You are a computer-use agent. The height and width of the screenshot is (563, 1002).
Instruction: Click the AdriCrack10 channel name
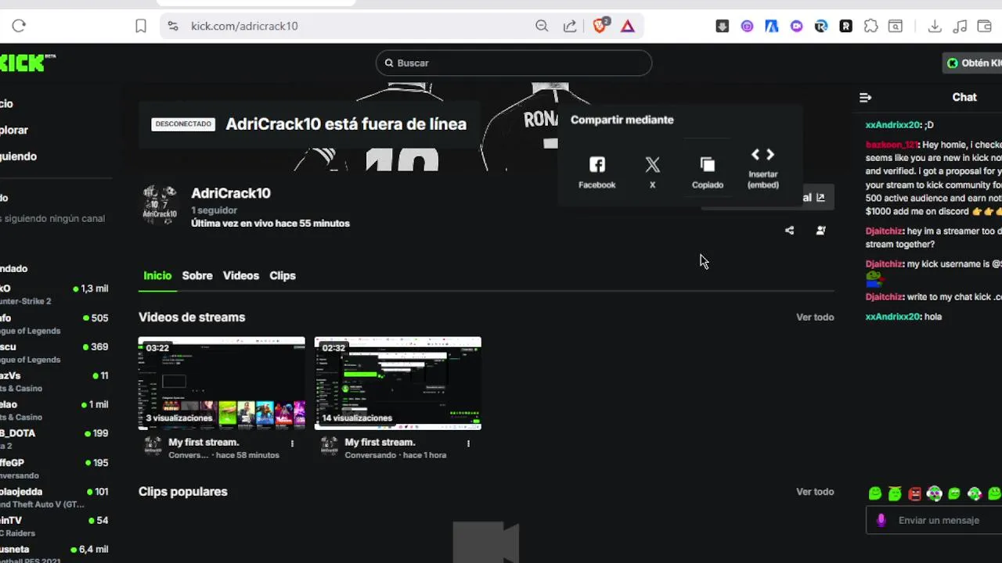231,193
